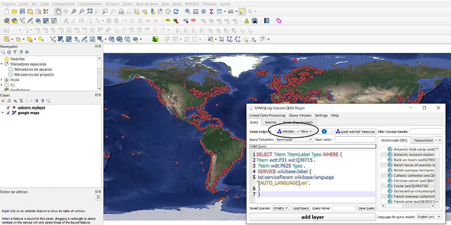Open the Identify Features tool
The image size is (451, 225).
(187, 12)
